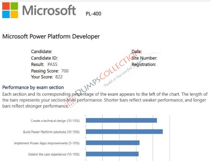Select the Microsoft Power Platform Developer heading
The height and width of the screenshot is (161, 210).
coord(51,36)
